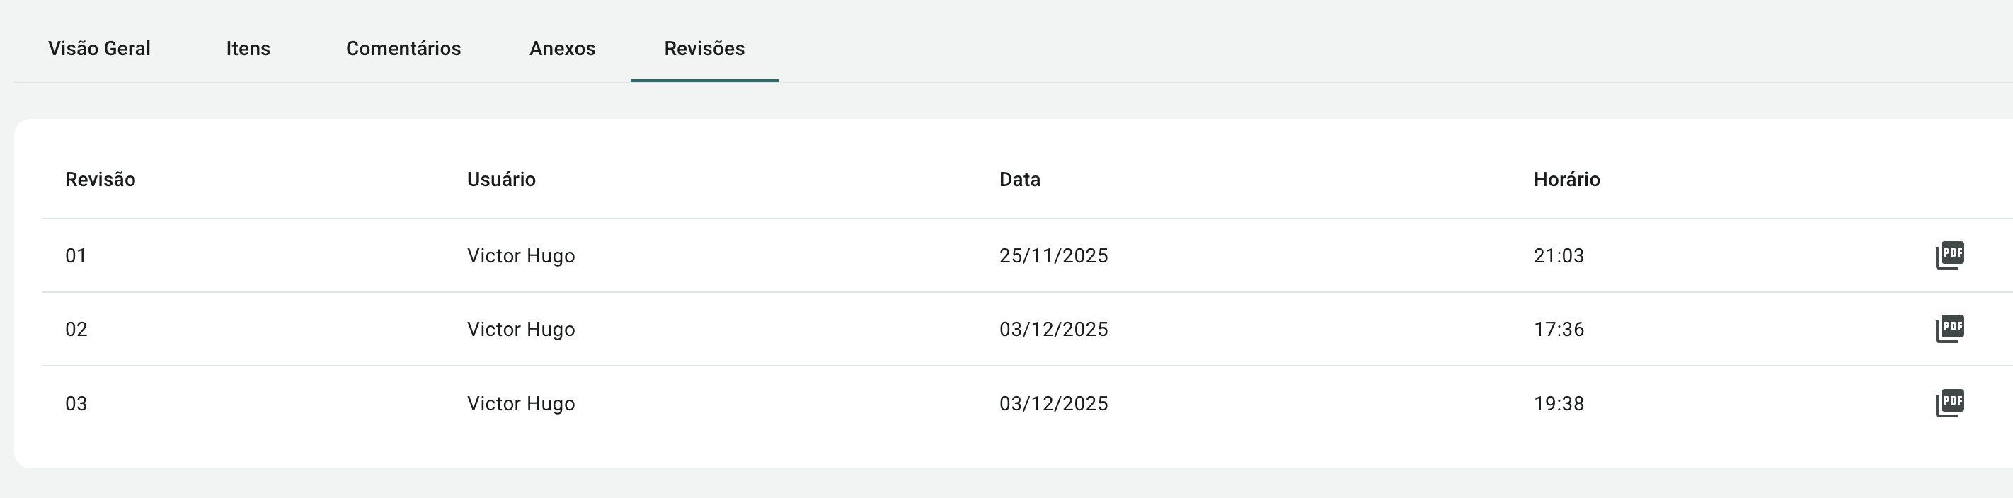
Task: Go to the Comentários tab
Action: click(403, 48)
